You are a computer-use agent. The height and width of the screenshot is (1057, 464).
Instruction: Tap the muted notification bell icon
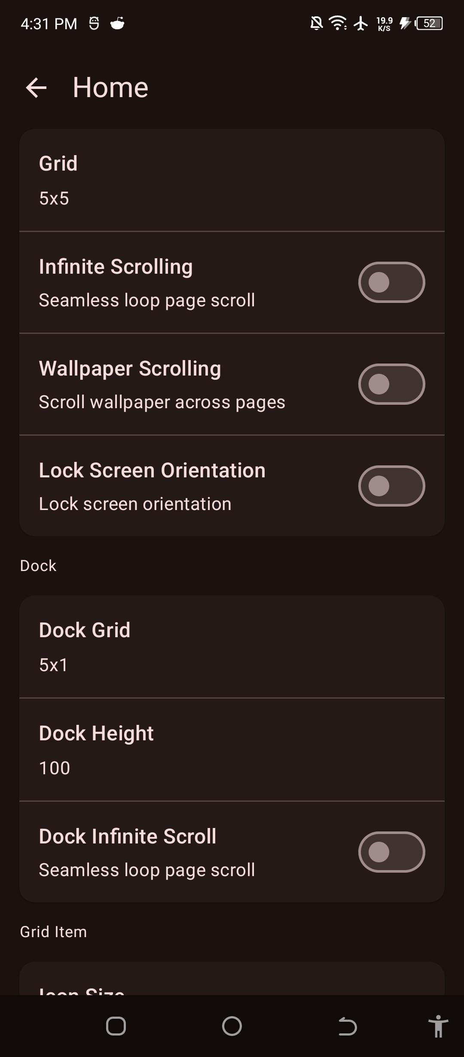(316, 23)
